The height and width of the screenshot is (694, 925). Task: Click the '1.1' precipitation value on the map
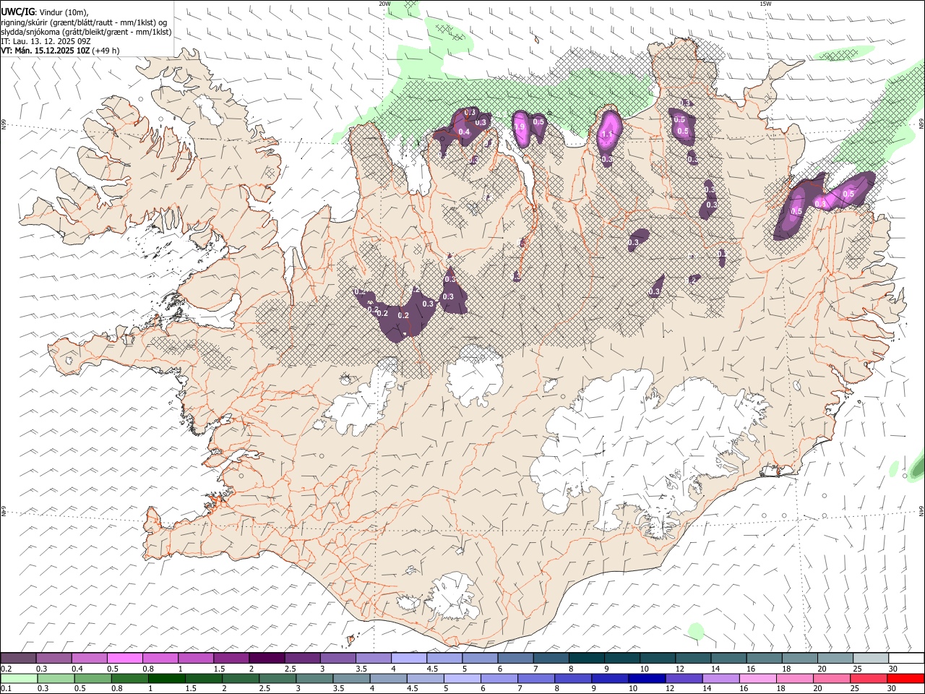click(608, 134)
